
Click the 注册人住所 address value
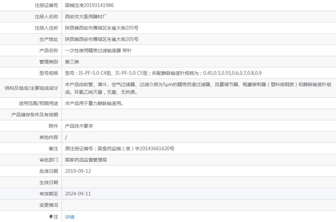click(102, 28)
